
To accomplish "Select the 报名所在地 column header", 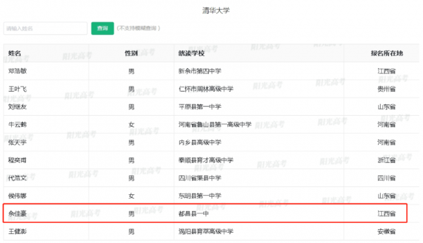I will [x=387, y=53].
